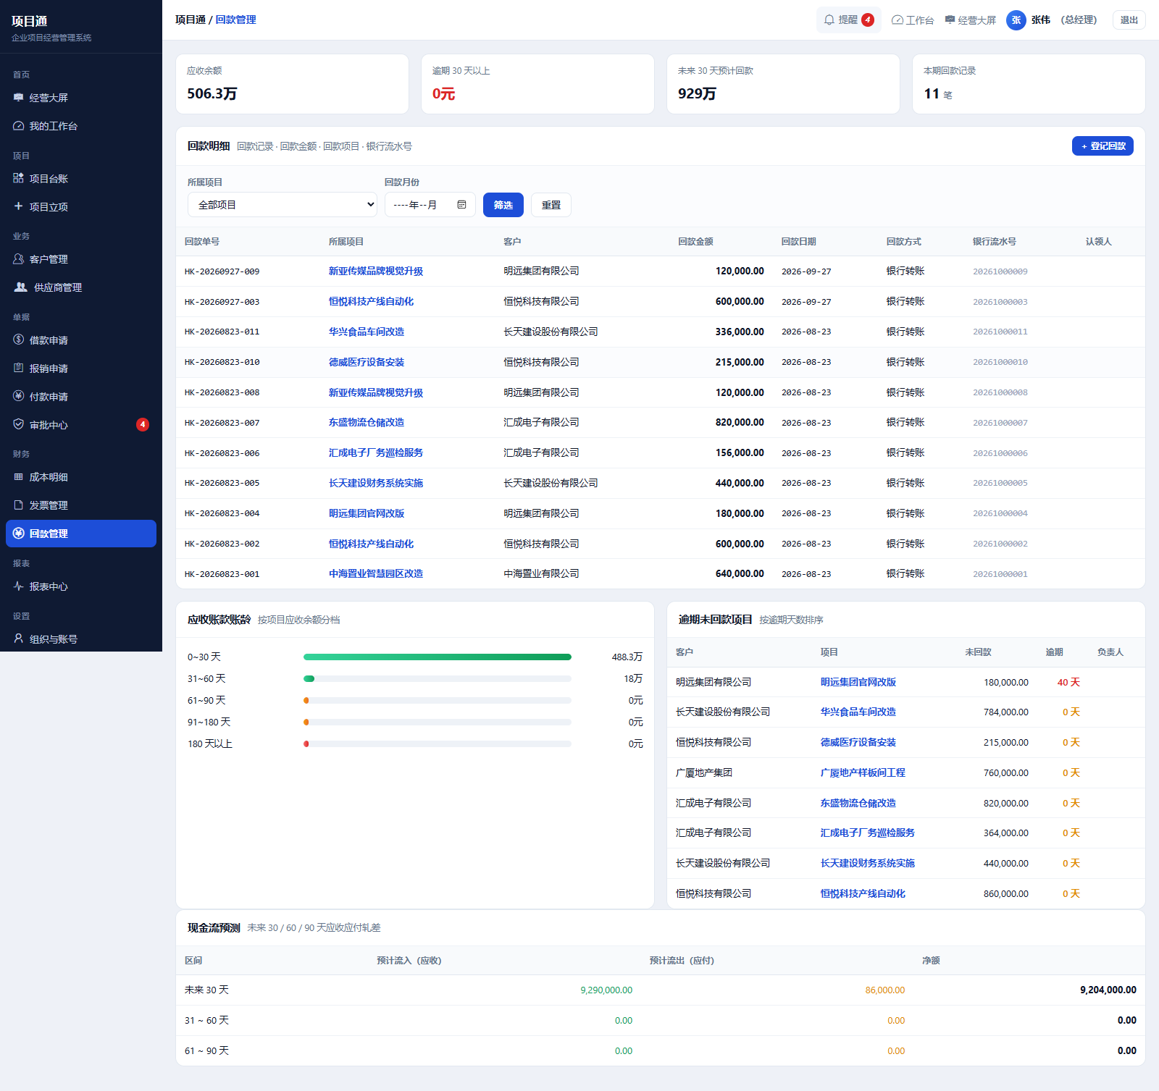Click the 重置 reset button
This screenshot has width=1159, height=1091.
tap(551, 205)
